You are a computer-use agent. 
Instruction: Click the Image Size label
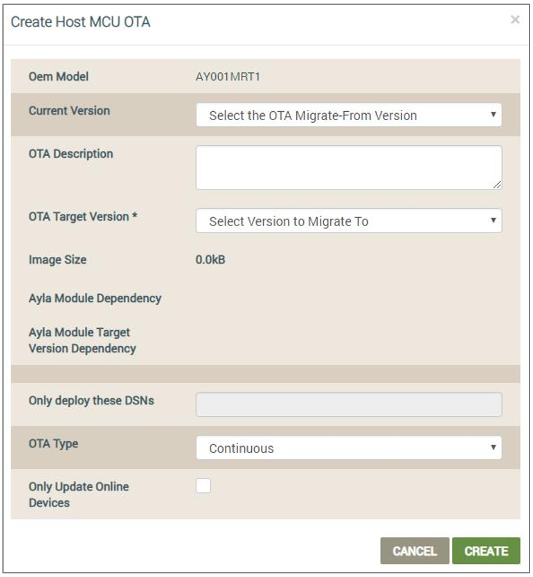(57, 260)
